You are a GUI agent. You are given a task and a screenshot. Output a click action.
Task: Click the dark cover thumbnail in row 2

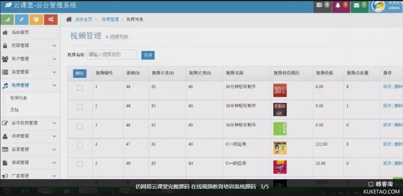tap(280, 110)
